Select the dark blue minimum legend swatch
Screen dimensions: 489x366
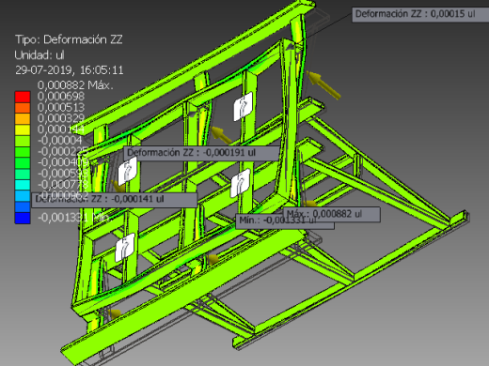tap(23, 218)
